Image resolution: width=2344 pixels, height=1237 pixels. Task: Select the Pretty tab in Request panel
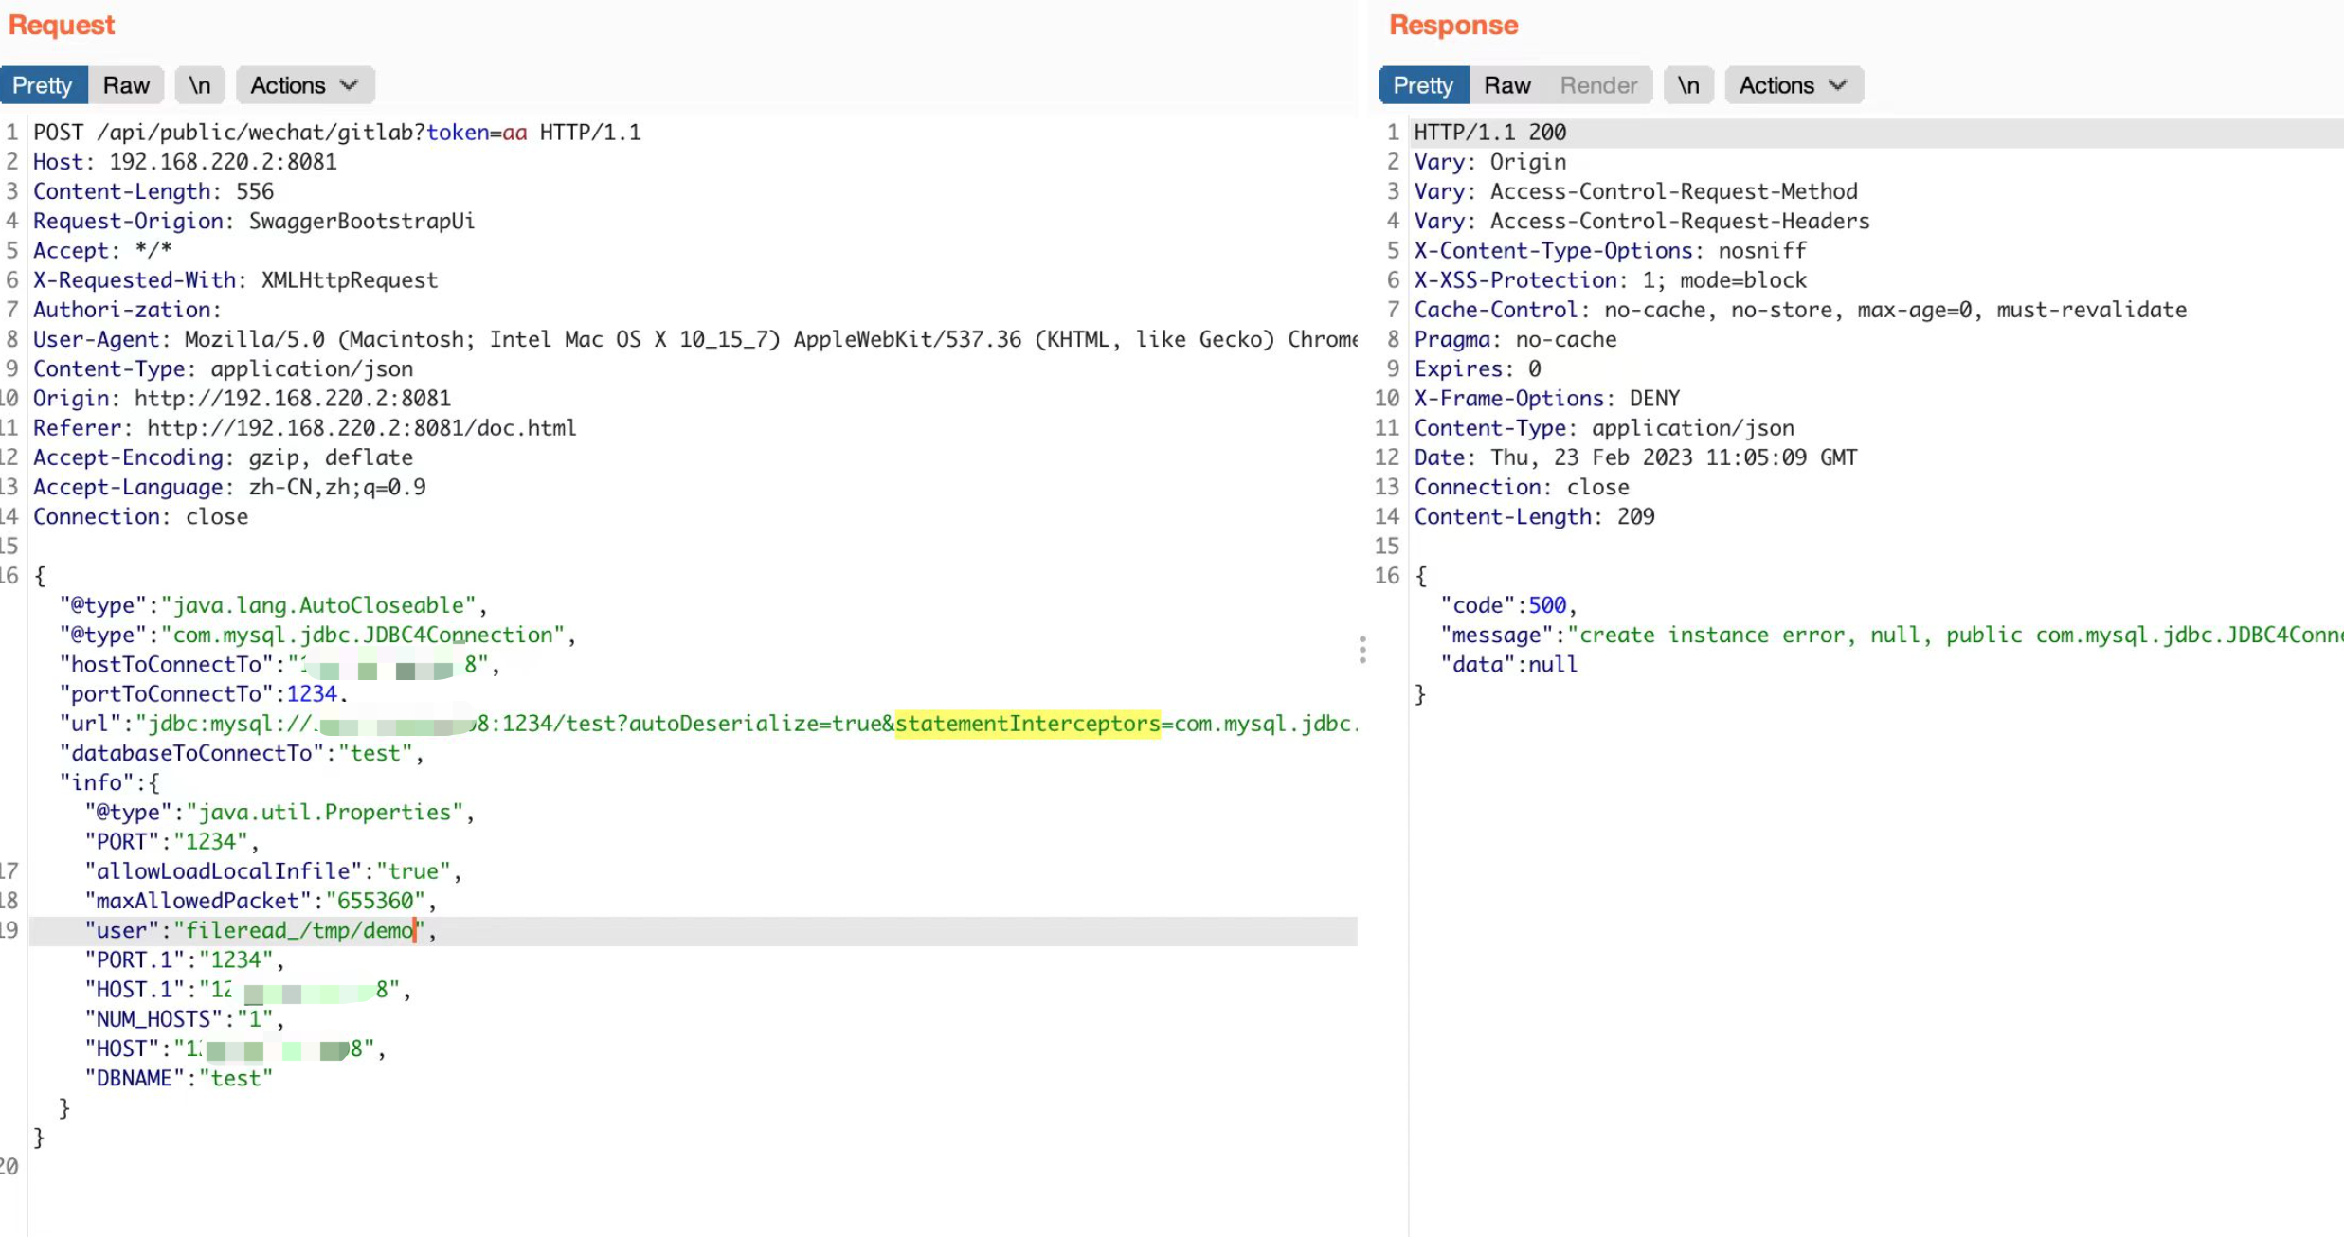coord(44,85)
